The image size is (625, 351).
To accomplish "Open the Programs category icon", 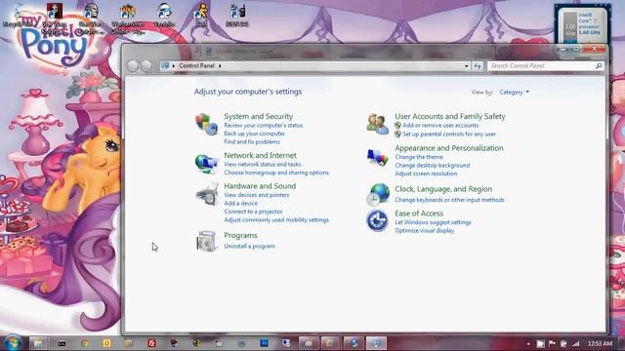I will click(x=206, y=241).
